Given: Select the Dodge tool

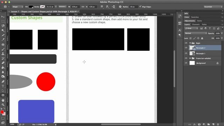Looking at the screenshot, I should (x=3, y=77).
